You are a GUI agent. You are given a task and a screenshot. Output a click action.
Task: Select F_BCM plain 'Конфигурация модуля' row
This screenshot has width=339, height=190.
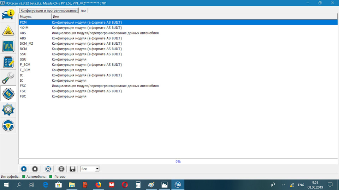pos(178,70)
